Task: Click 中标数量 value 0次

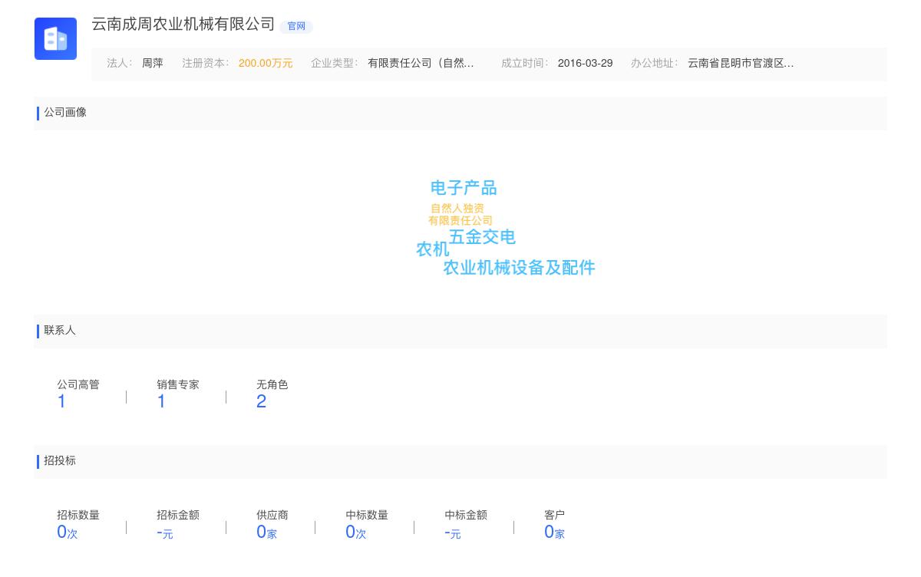Action: point(356,532)
